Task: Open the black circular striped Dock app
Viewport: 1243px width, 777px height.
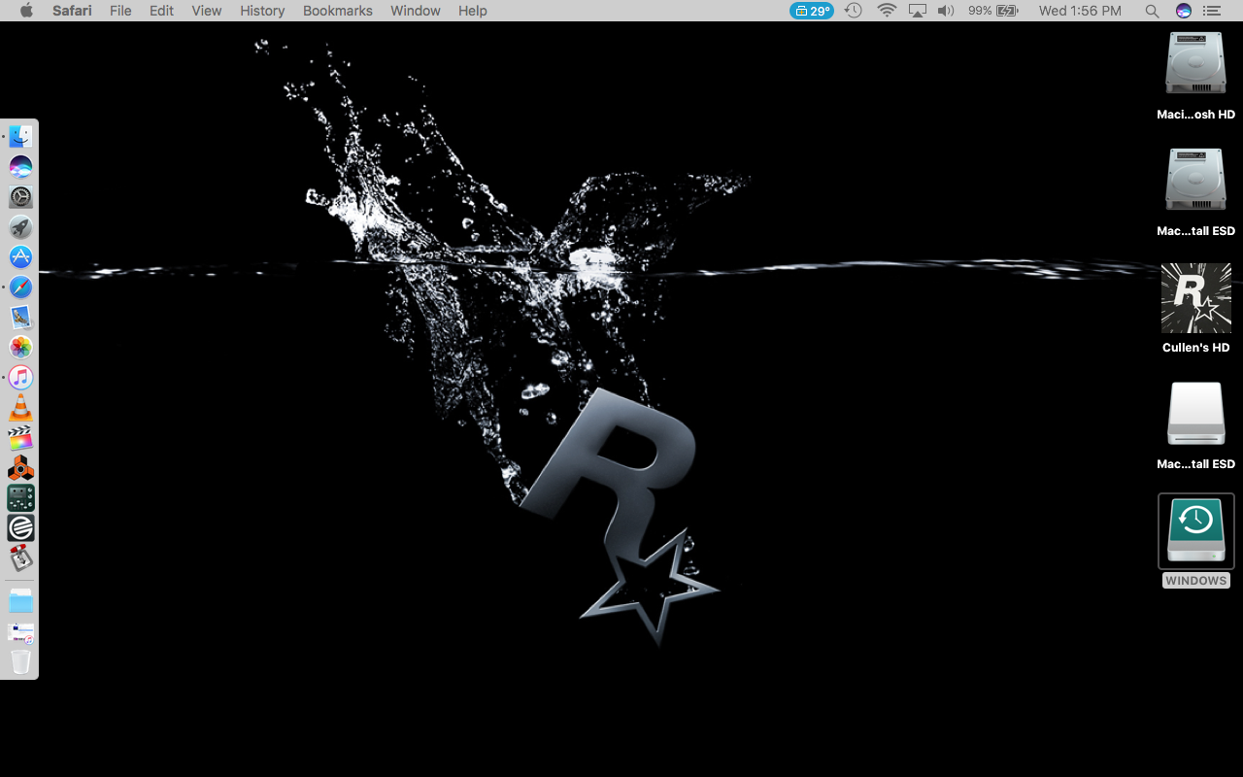Action: tap(20, 528)
